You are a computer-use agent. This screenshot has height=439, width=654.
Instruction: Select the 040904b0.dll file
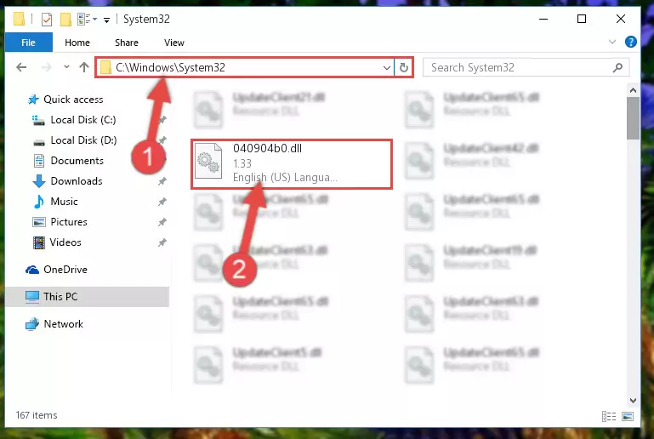coord(291,163)
